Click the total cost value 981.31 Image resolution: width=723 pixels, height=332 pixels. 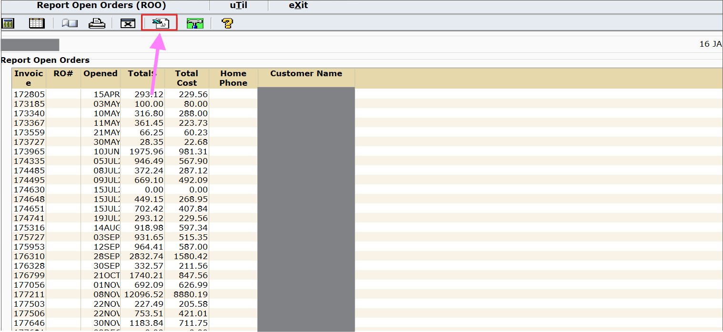click(193, 151)
